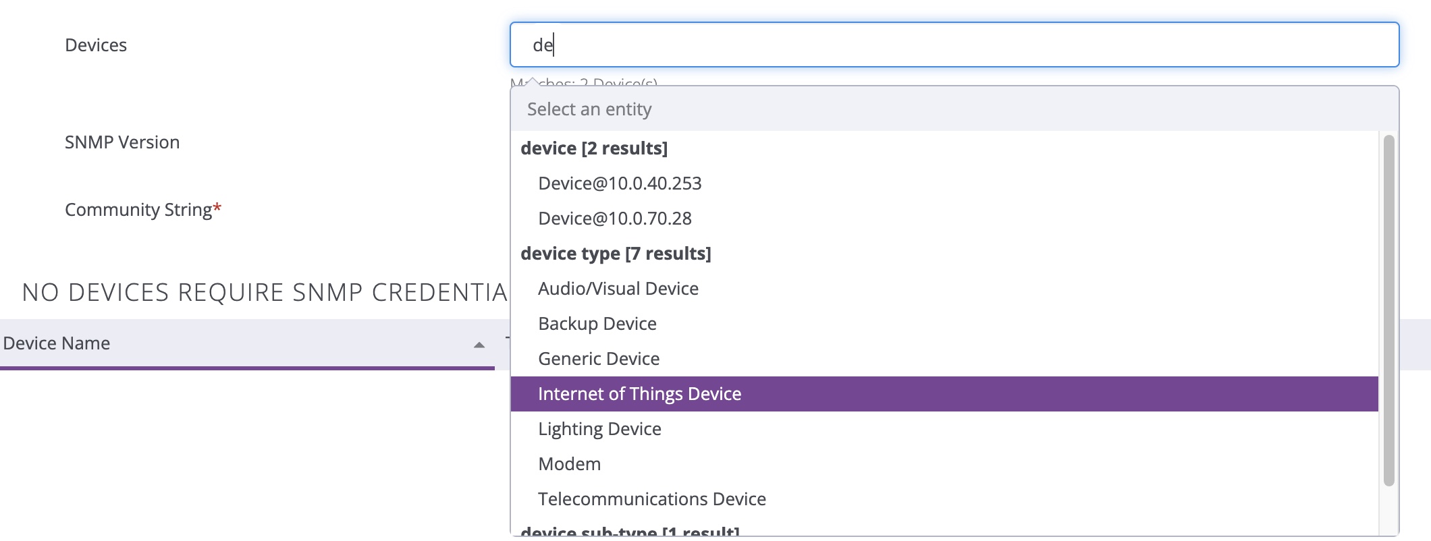The height and width of the screenshot is (541, 1431).
Task: Select highlighted Internet of Things Device
Action: (639, 394)
